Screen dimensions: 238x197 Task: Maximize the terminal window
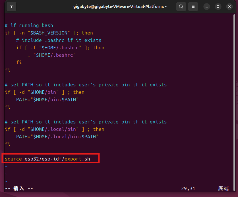tap(218, 6)
